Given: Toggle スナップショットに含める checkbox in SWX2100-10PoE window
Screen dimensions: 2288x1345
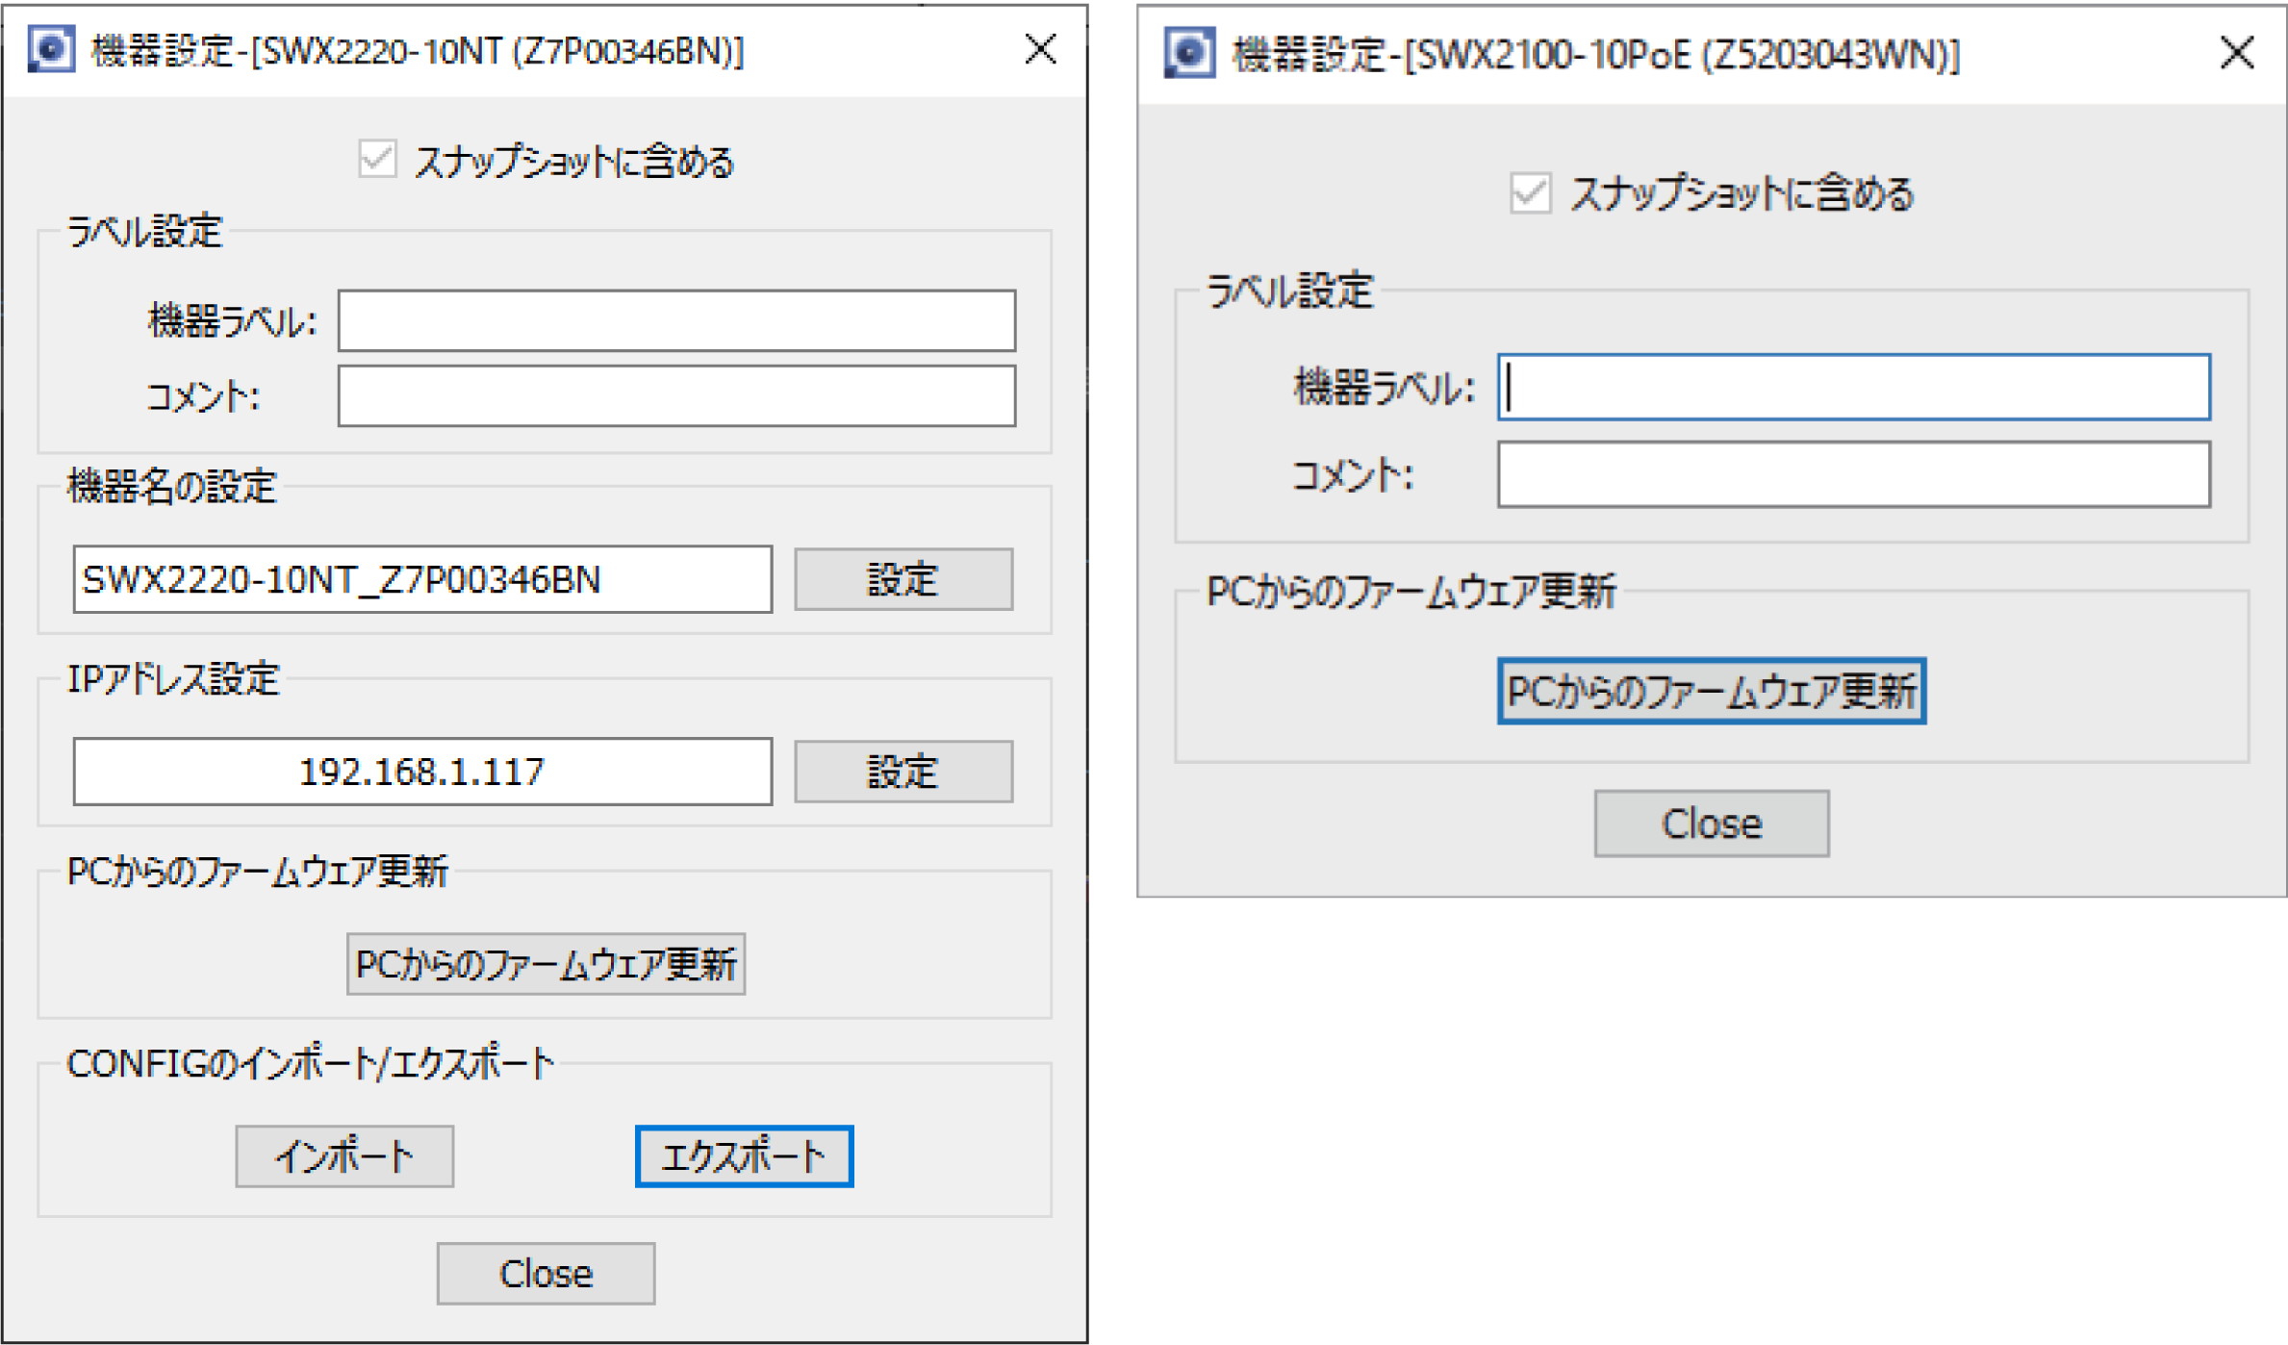Looking at the screenshot, I should point(1530,192).
